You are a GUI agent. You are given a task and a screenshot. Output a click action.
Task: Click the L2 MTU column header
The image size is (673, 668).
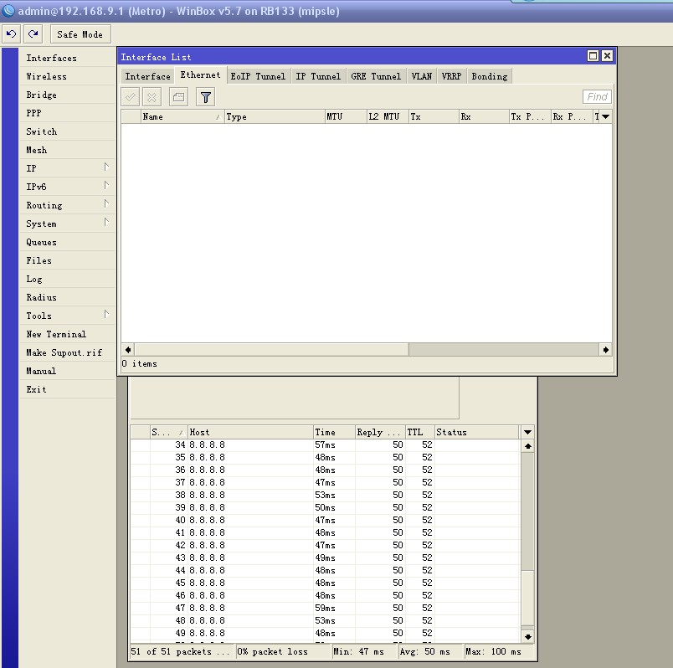point(388,116)
